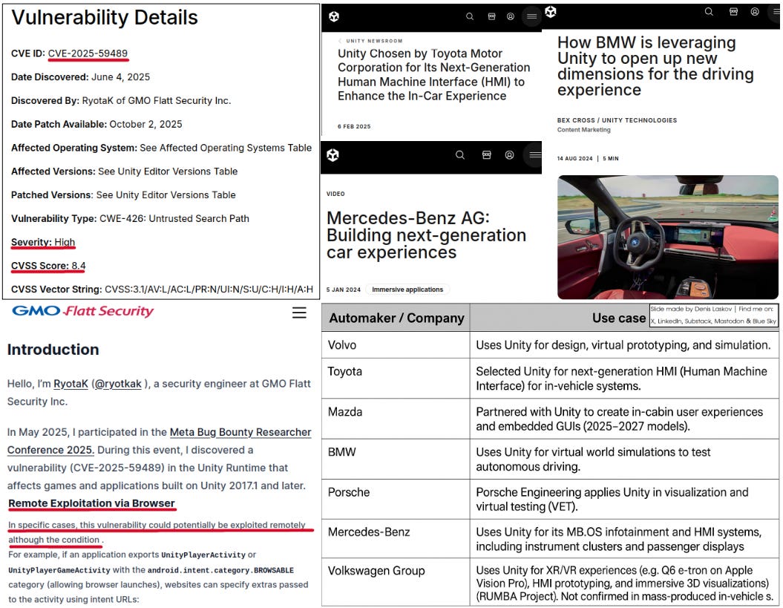This screenshot has height=608, width=783.
Task: Click the Mercedes-Benz AG video headline
Action: [x=426, y=235]
